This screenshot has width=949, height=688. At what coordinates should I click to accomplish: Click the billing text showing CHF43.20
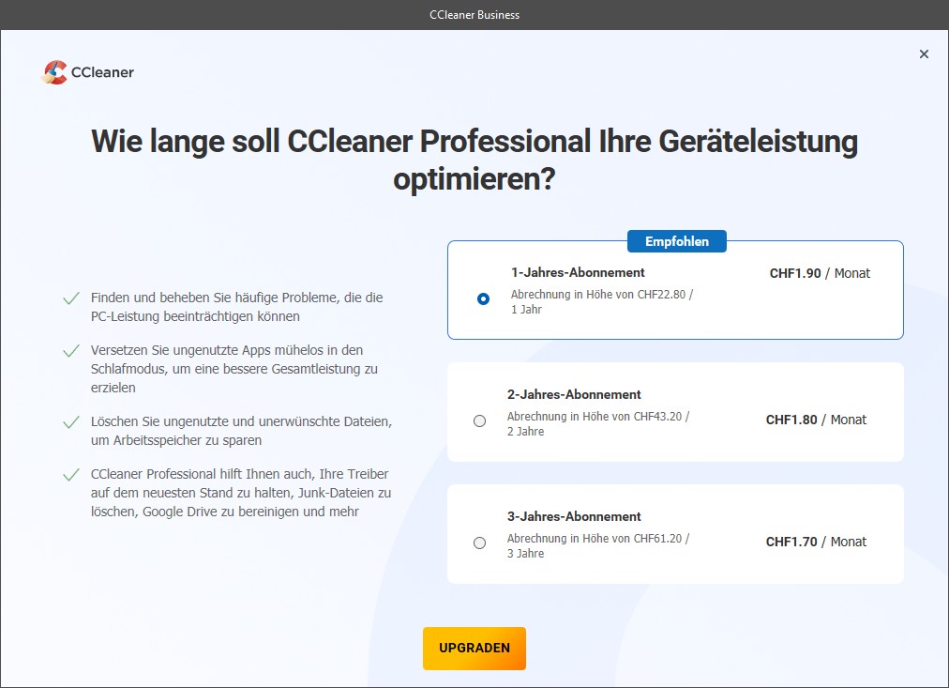tap(598, 424)
